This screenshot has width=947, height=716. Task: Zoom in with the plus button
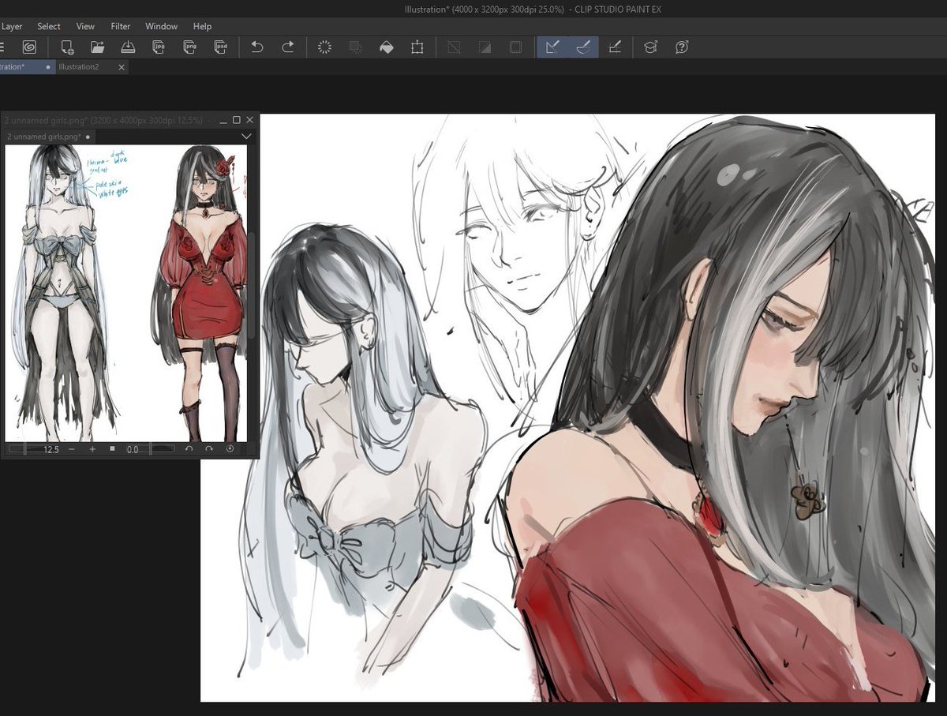click(92, 448)
